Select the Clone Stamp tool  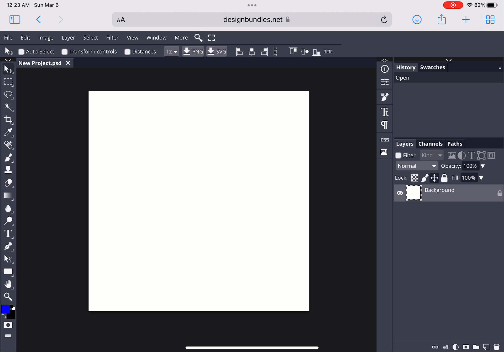[8, 170]
